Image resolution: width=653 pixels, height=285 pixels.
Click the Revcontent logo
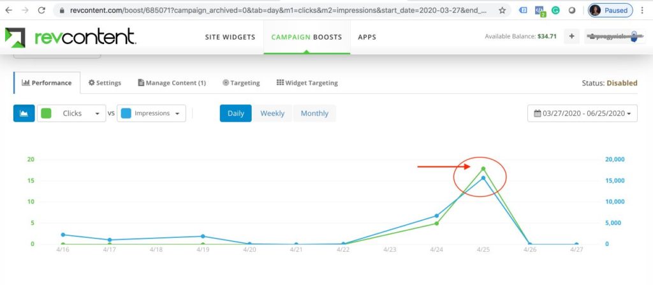pos(70,37)
